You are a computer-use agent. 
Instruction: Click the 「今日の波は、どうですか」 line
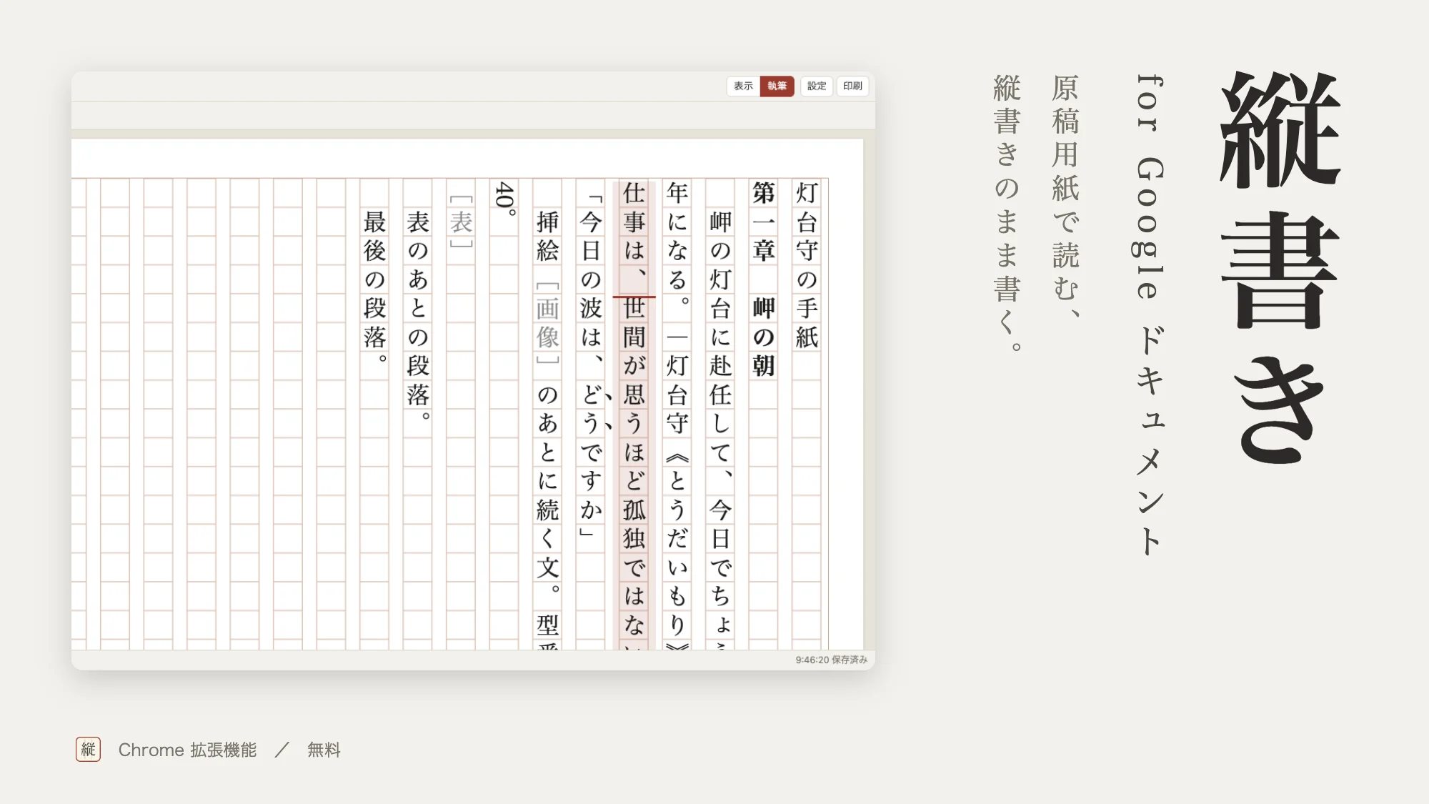click(x=591, y=364)
